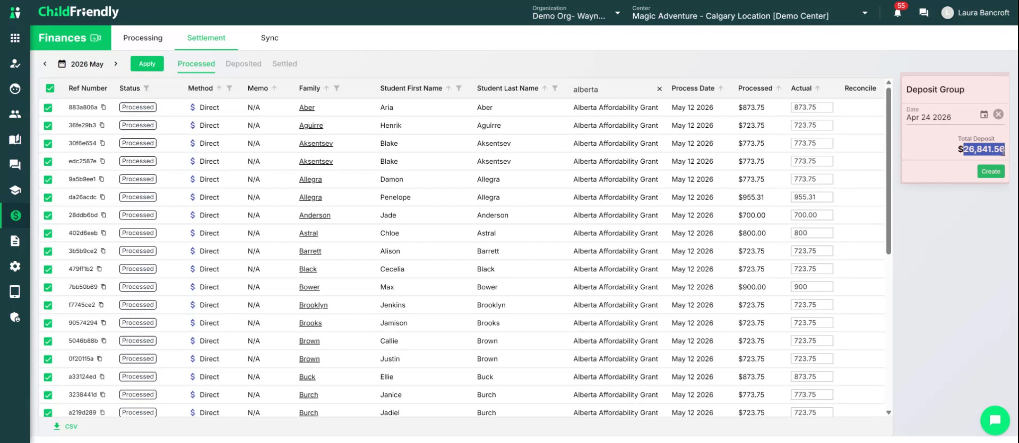The image size is (1019, 443).
Task: Open the book sidebar icon
Action: pos(15,140)
